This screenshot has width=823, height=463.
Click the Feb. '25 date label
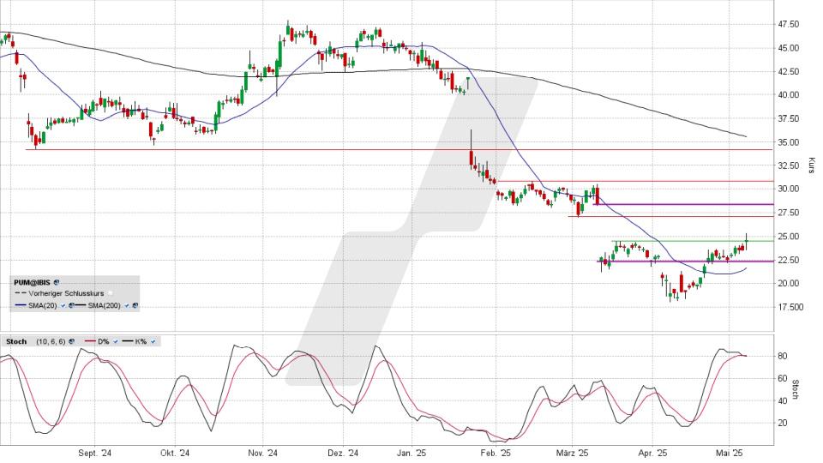tap(496, 453)
